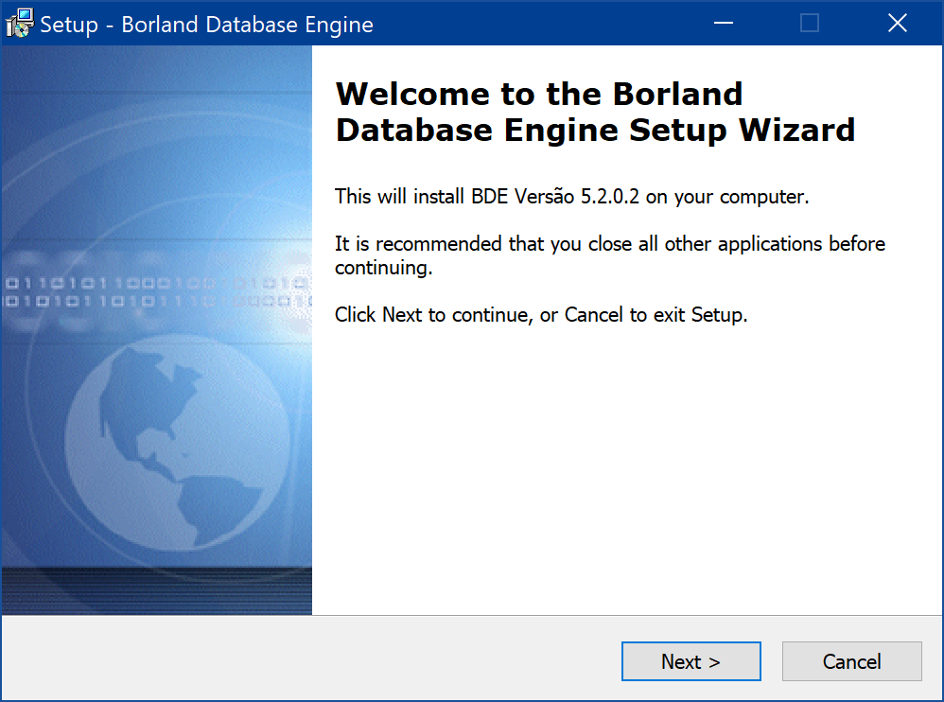Click the dark striped base of banner image
The height and width of the screenshot is (702, 944).
pyautogui.click(x=156, y=590)
